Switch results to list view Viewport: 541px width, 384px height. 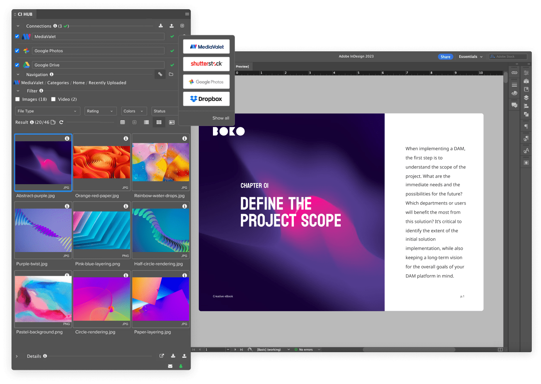tap(146, 122)
